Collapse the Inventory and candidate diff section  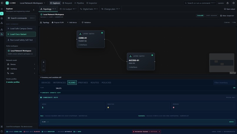51,77
